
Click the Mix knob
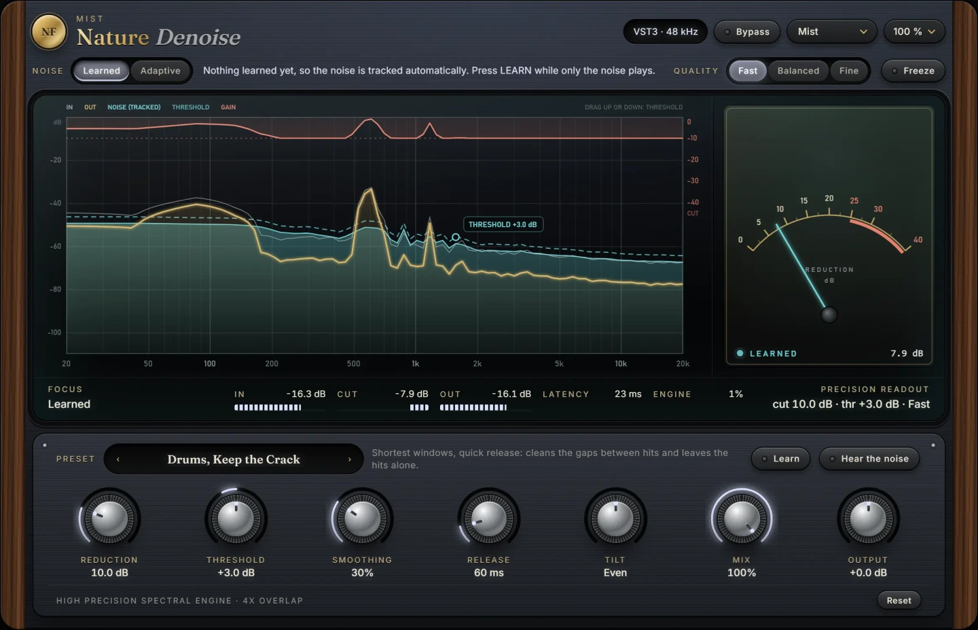742,519
